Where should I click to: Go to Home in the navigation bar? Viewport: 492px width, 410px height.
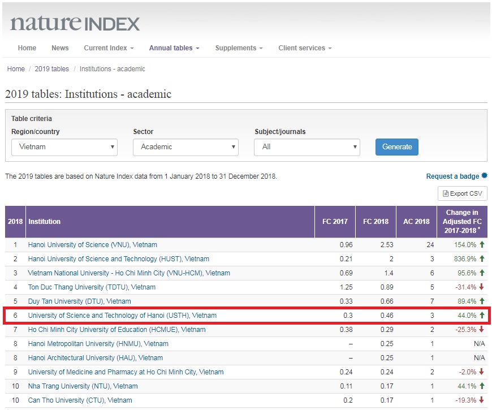[27, 48]
